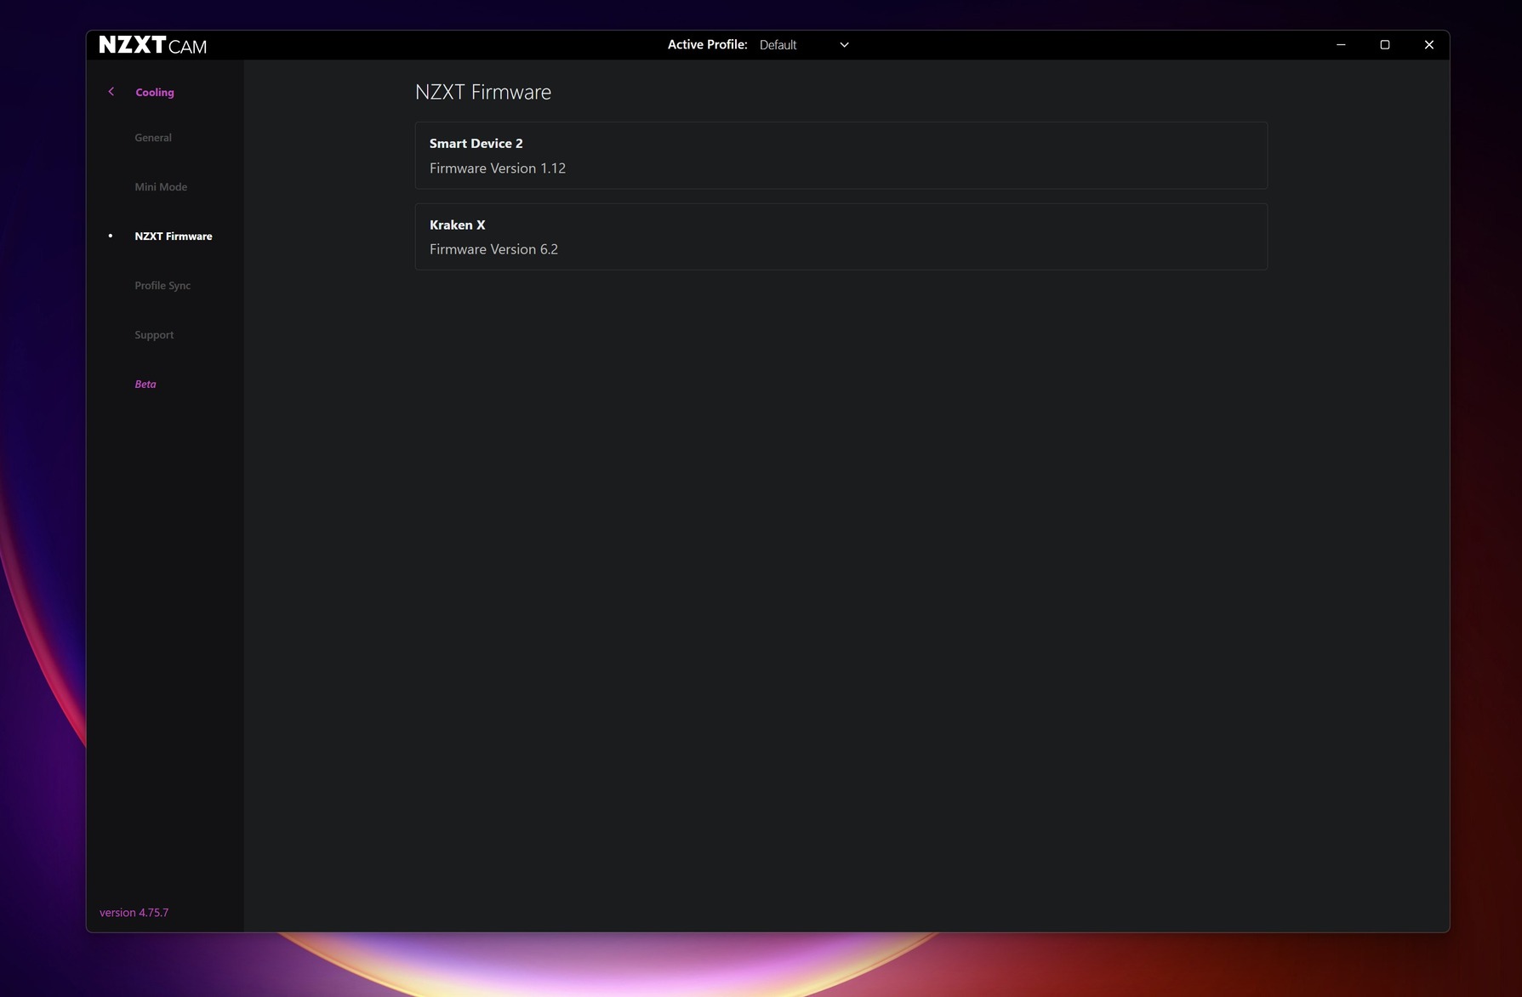Image resolution: width=1522 pixels, height=997 pixels.
Task: Select the Smart Device 2 firmware card
Action: click(x=841, y=156)
